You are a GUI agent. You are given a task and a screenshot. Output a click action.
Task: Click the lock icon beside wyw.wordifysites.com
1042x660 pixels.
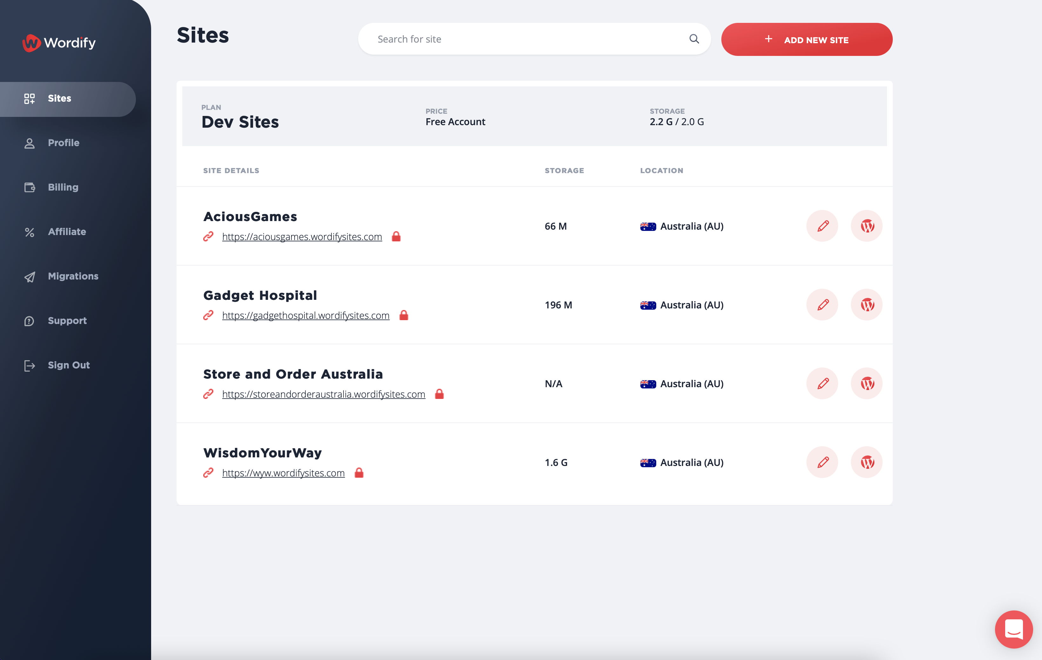point(359,473)
